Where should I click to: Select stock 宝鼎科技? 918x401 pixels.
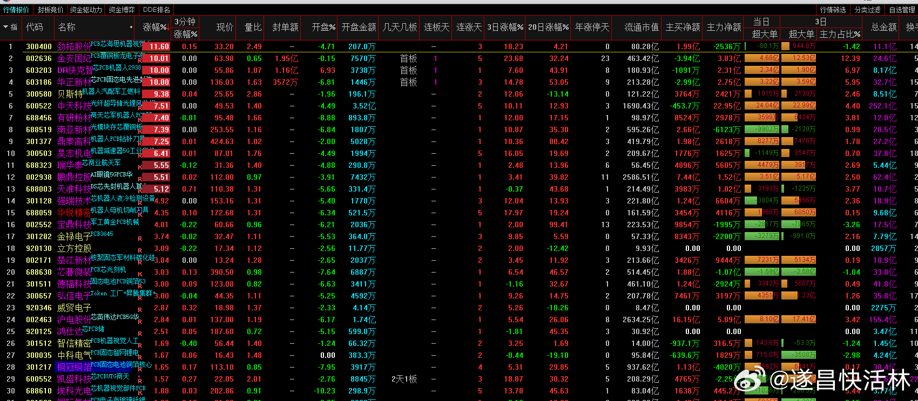tap(74, 225)
